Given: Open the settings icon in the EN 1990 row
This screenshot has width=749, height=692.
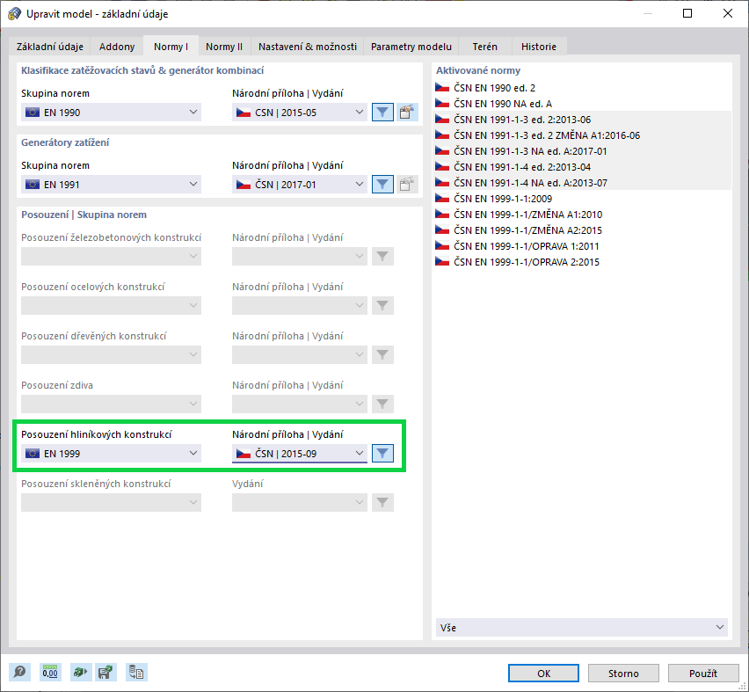Looking at the screenshot, I should [x=406, y=113].
